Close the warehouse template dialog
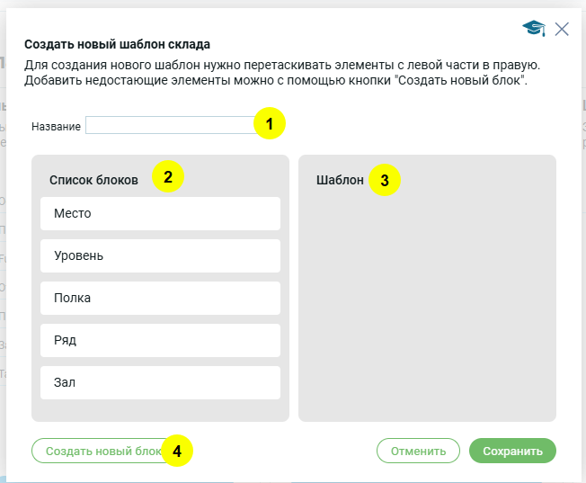 tap(562, 29)
